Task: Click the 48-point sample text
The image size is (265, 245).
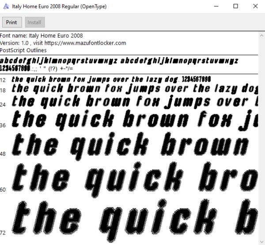Action: pyautogui.click(x=130, y=146)
